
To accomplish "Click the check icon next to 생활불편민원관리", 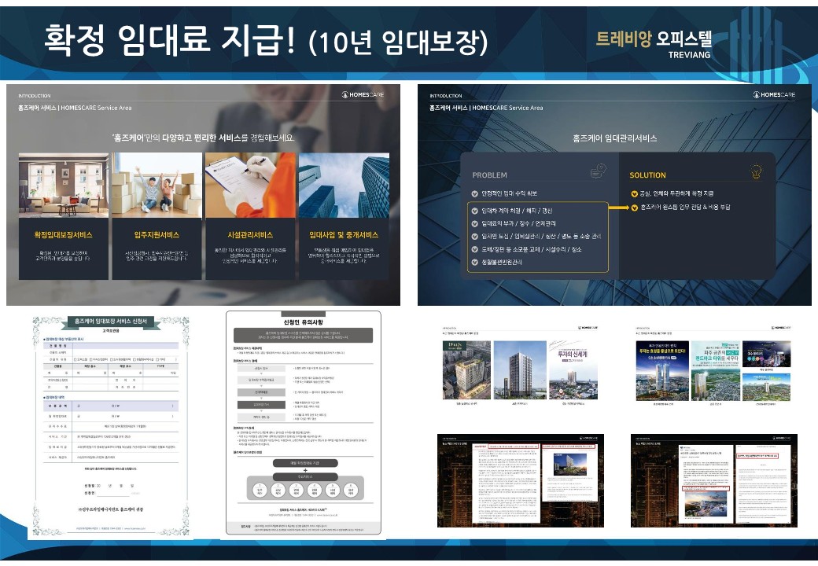I will [474, 262].
